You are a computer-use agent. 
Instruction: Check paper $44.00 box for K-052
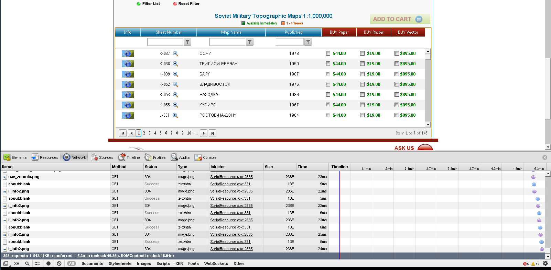click(328, 84)
